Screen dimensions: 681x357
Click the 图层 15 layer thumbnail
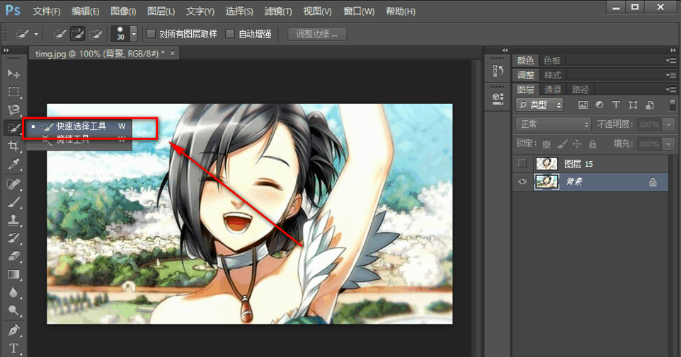[546, 164]
